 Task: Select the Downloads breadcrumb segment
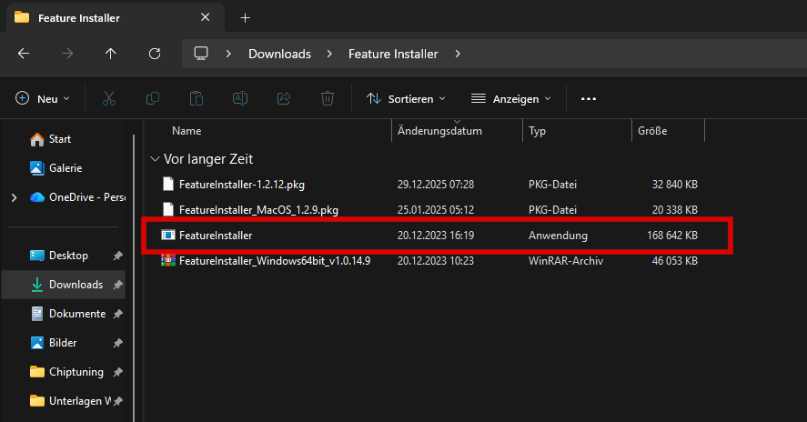click(279, 54)
